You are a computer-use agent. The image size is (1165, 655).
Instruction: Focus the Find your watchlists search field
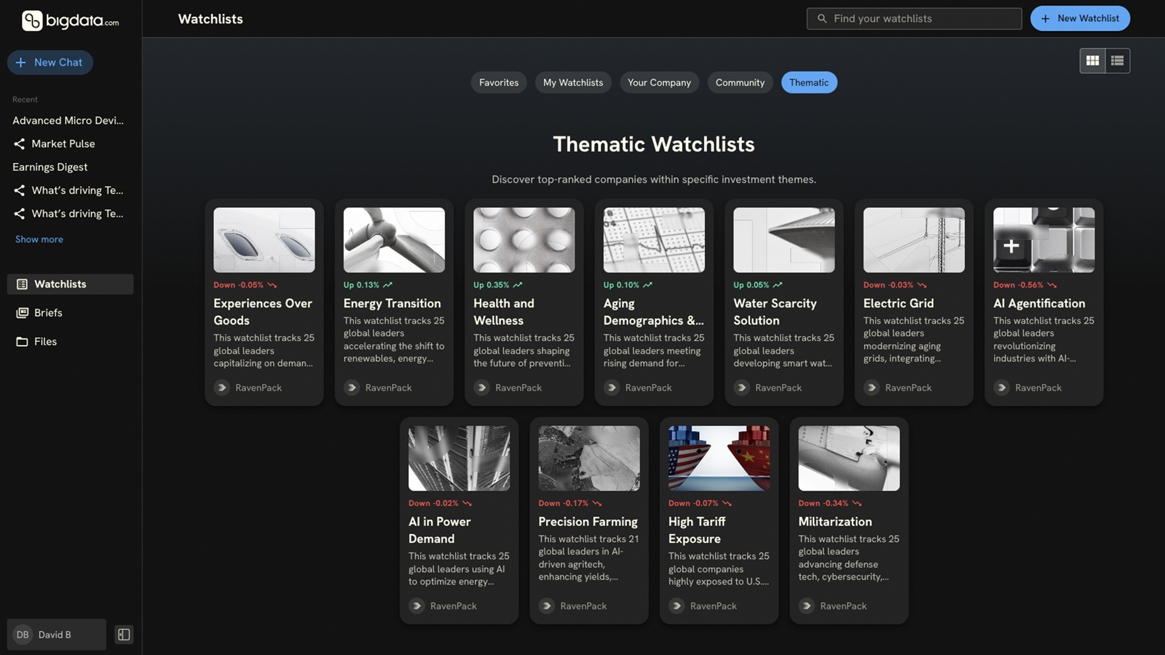(x=914, y=19)
